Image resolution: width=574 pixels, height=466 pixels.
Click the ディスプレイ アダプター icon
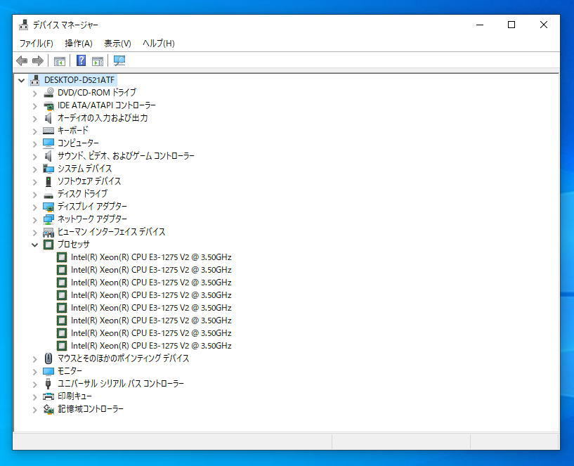click(48, 207)
